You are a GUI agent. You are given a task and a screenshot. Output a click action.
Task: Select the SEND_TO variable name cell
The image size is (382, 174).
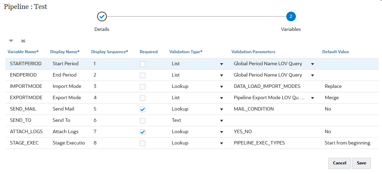20,120
